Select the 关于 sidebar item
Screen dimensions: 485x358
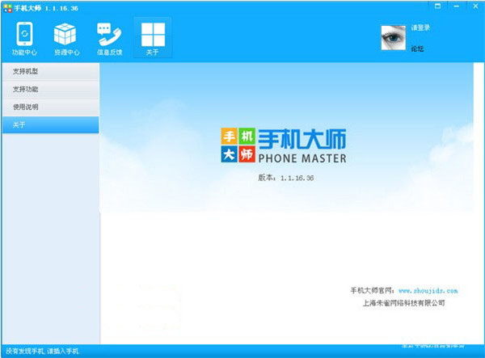51,125
